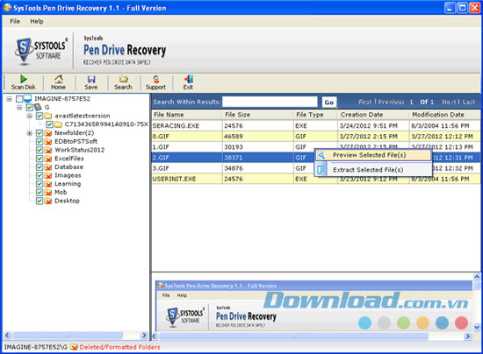Click the icon of Extract Selected File(s)
The image size is (483, 354).
pos(321,170)
